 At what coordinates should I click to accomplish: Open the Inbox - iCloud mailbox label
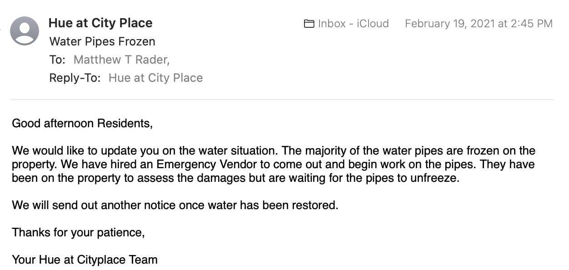pos(353,24)
